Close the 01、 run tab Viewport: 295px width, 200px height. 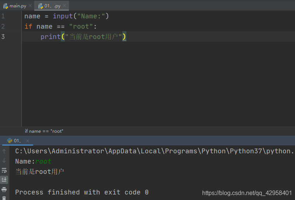coord(28,141)
